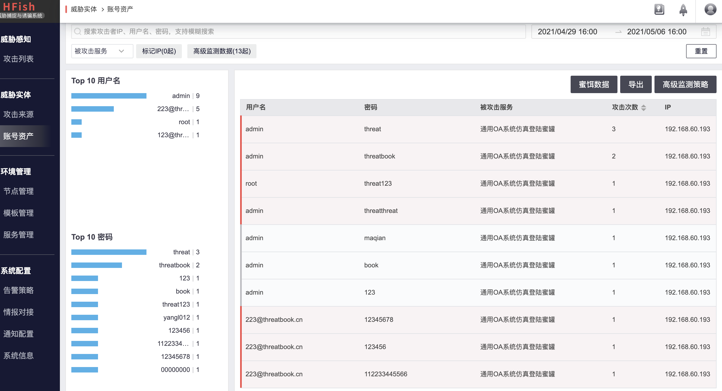Image resolution: width=722 pixels, height=391 pixels.
Task: Click 被攻击服务 column header
Action: click(496, 107)
